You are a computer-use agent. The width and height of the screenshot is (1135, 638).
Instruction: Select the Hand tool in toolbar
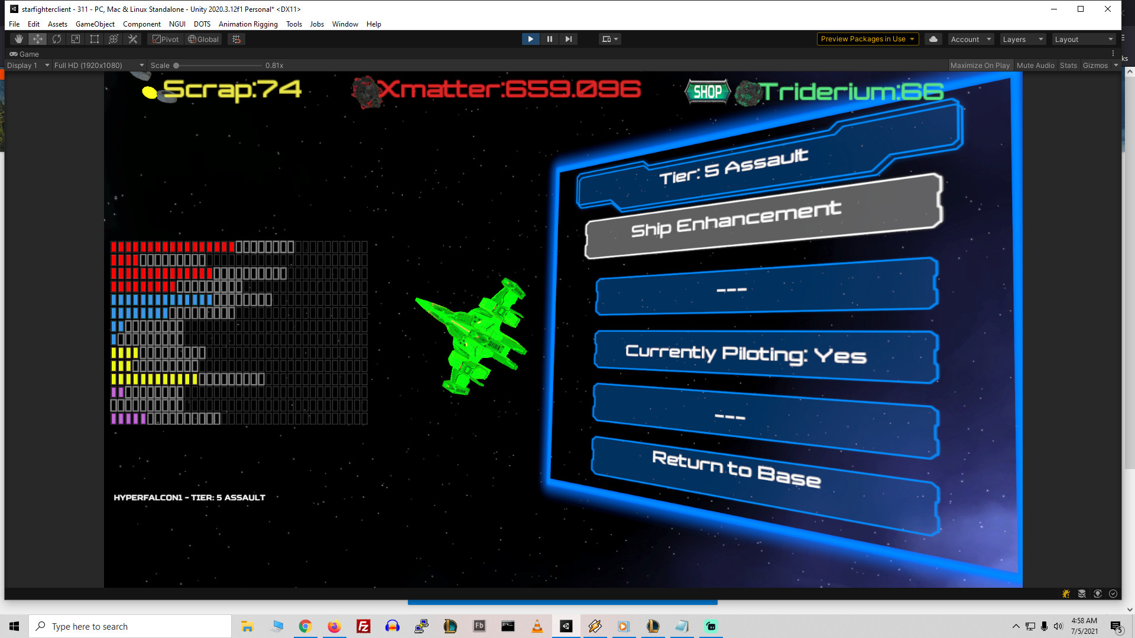18,39
